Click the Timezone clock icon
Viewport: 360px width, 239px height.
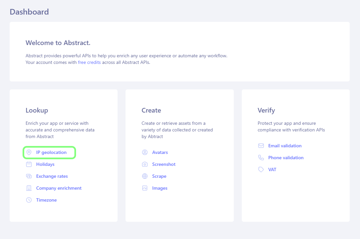29,200
